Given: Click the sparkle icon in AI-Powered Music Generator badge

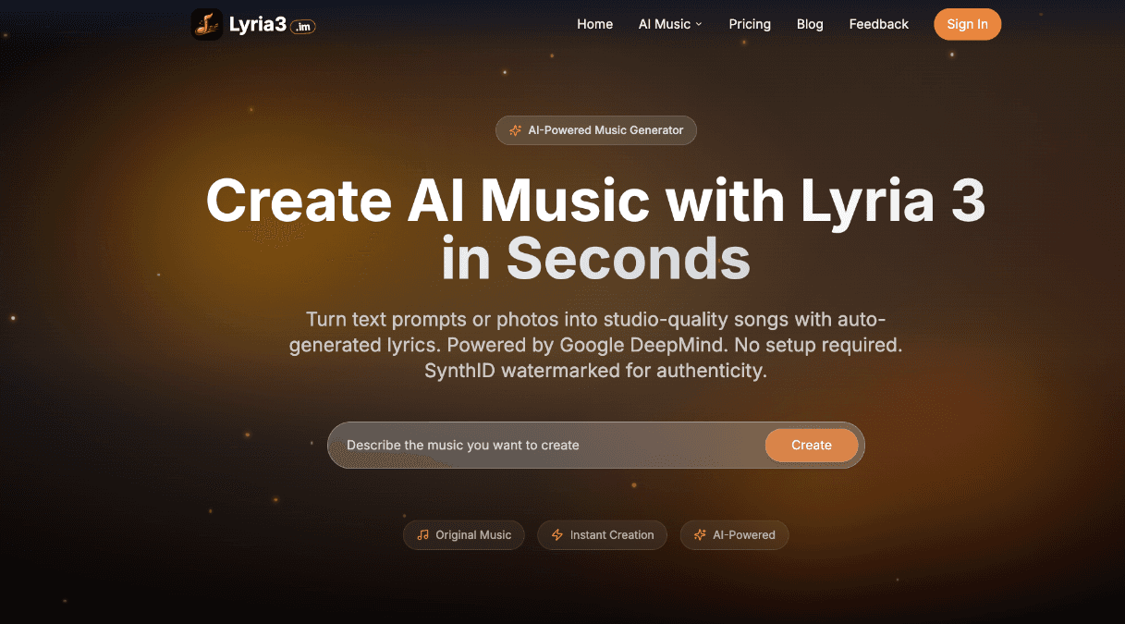Looking at the screenshot, I should tap(516, 130).
